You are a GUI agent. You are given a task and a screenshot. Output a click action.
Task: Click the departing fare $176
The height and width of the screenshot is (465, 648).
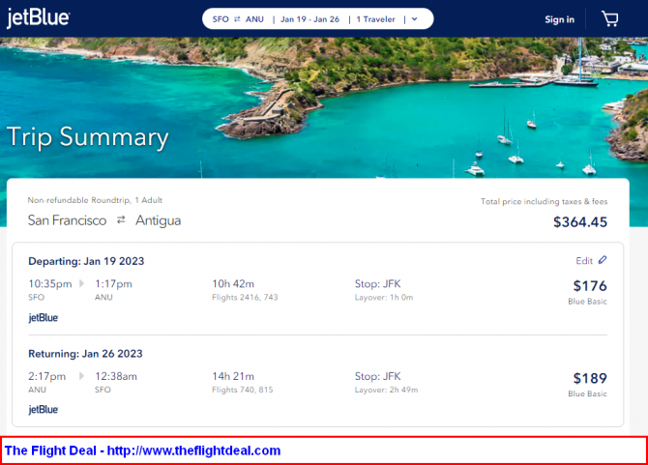(590, 286)
